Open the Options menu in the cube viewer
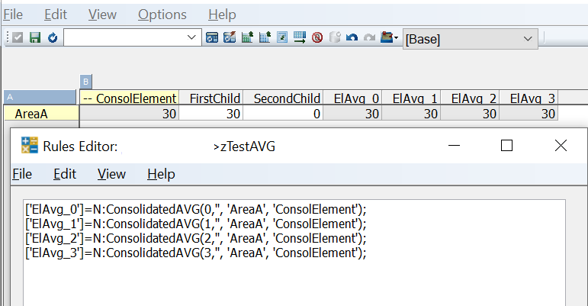The width and height of the screenshot is (588, 306). (x=162, y=14)
